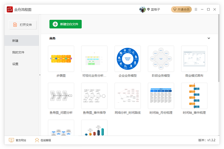Open the hamburger menu in title bar

[195, 9]
